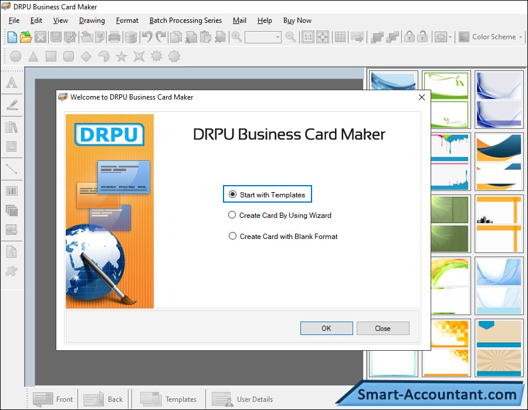The image size is (528, 410).
Task: Open the Mail menu
Action: 239,20
